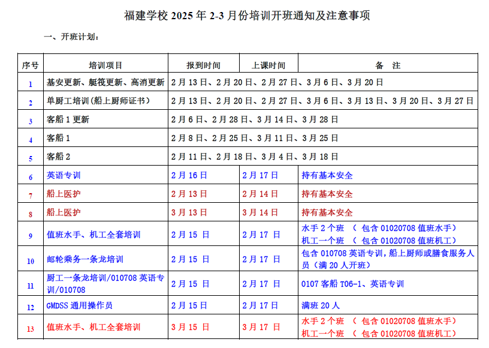Click the 报到时间 column header
489x348 pixels.
click(203, 65)
